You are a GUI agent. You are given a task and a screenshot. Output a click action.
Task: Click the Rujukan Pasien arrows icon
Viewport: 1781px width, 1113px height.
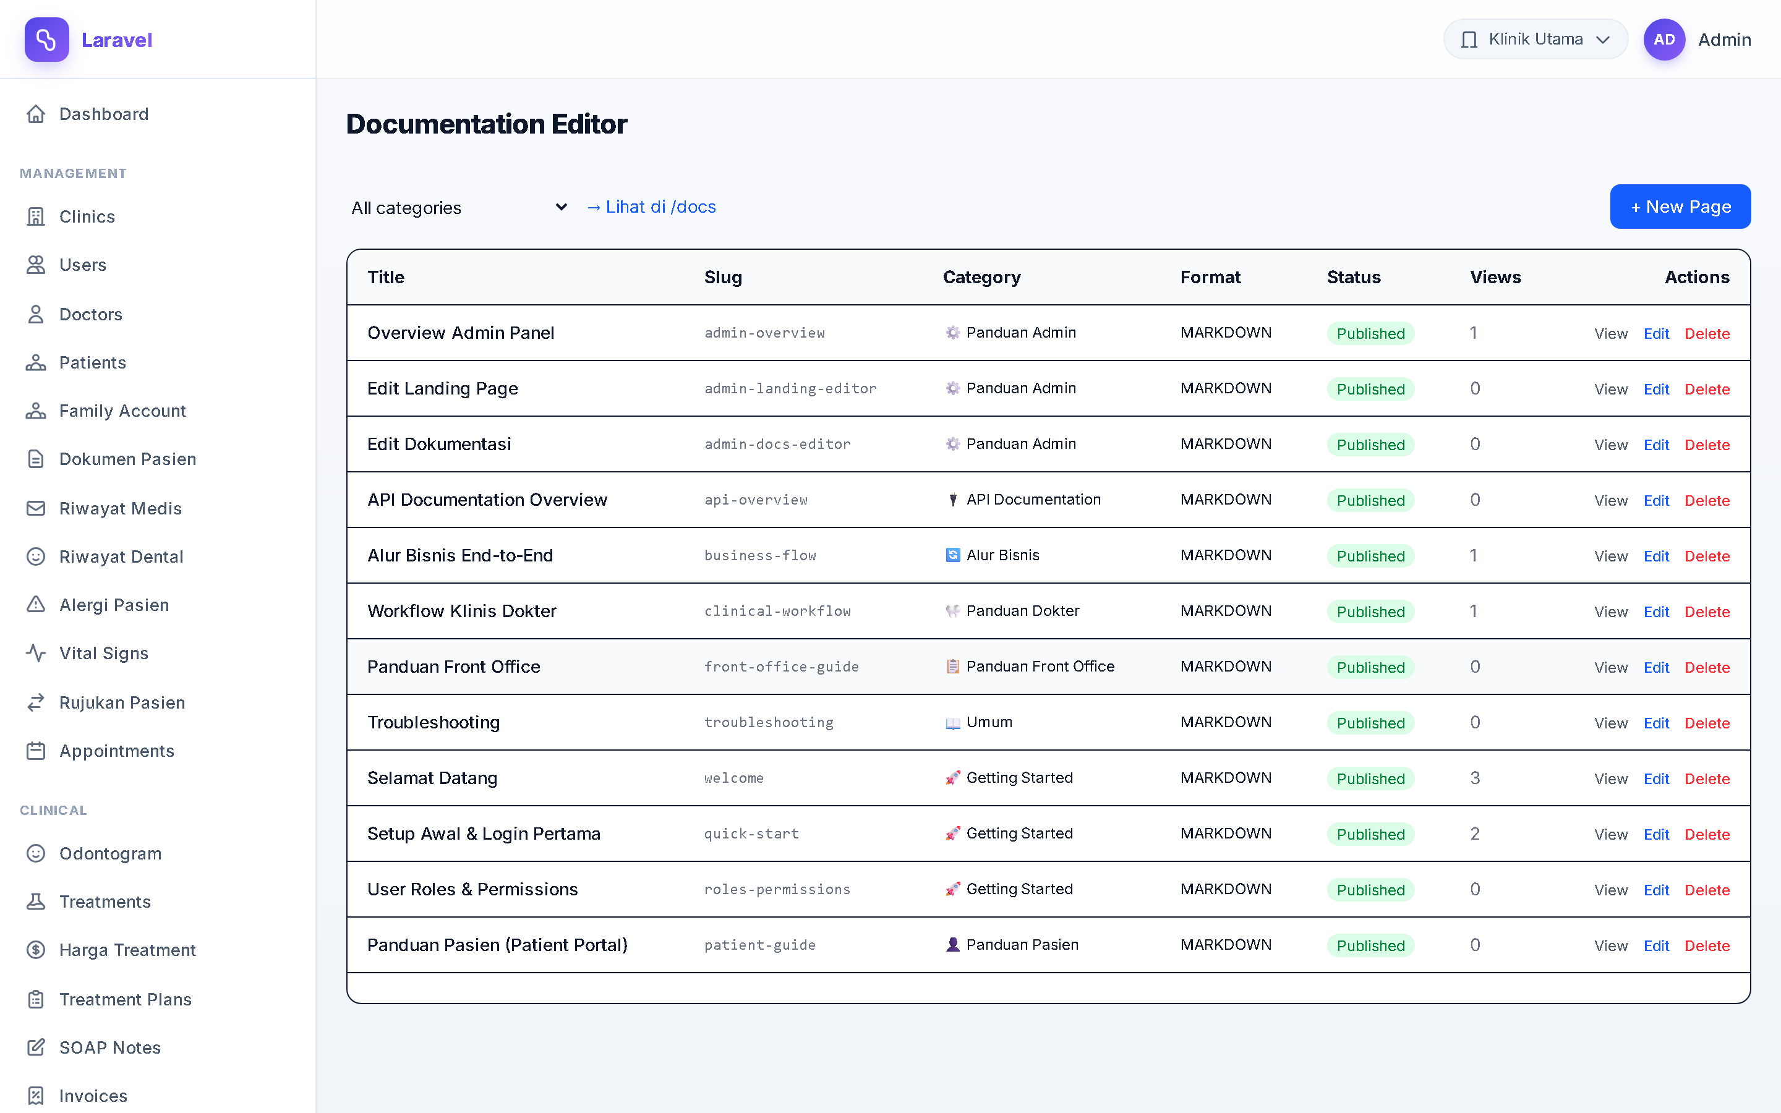coord(36,703)
